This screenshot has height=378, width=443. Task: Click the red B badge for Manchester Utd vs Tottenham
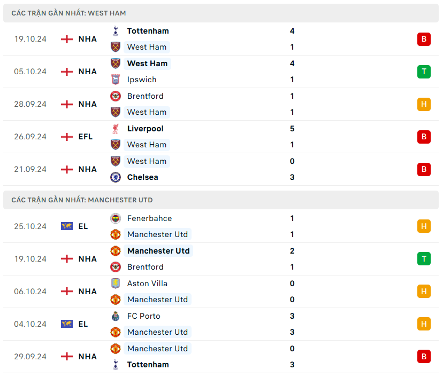(424, 357)
